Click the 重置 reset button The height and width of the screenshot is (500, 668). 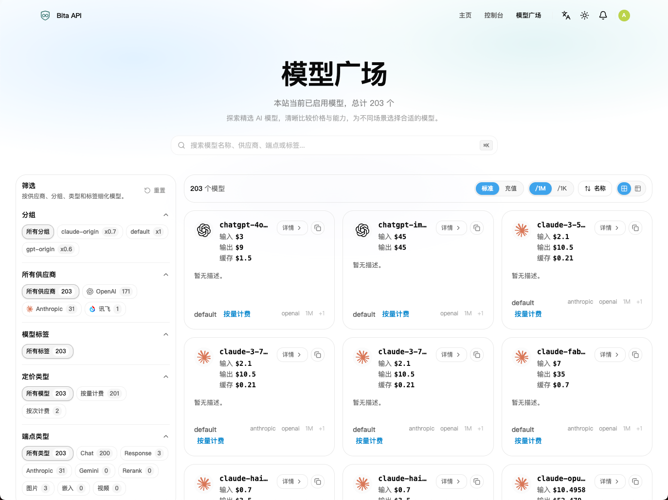coord(155,190)
